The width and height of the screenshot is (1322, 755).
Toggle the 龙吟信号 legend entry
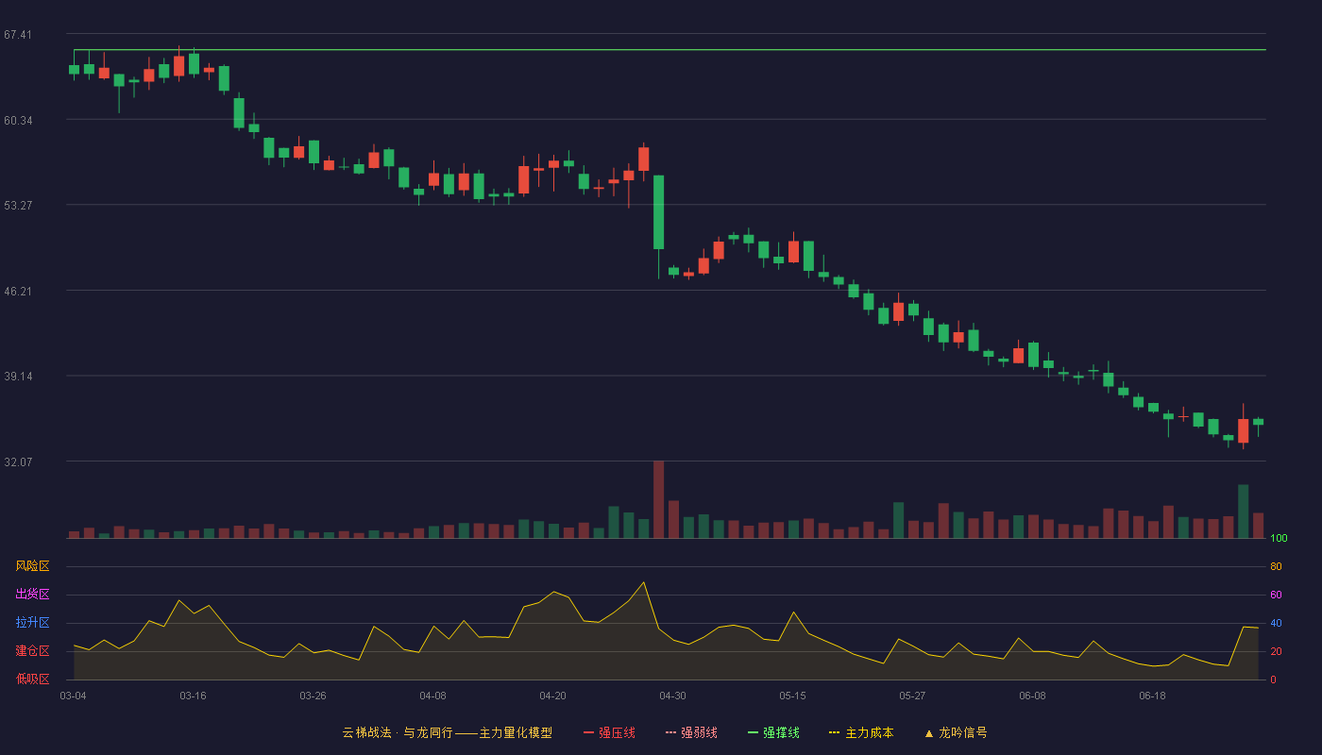click(x=955, y=732)
